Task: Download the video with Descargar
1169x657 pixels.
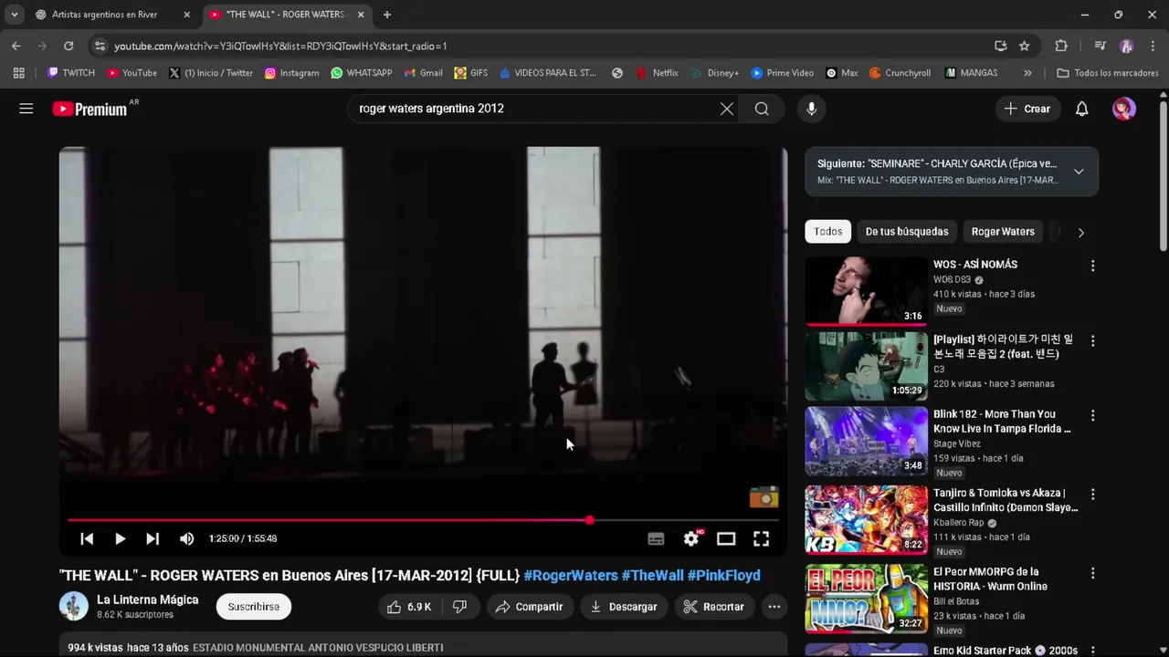Action: (624, 607)
